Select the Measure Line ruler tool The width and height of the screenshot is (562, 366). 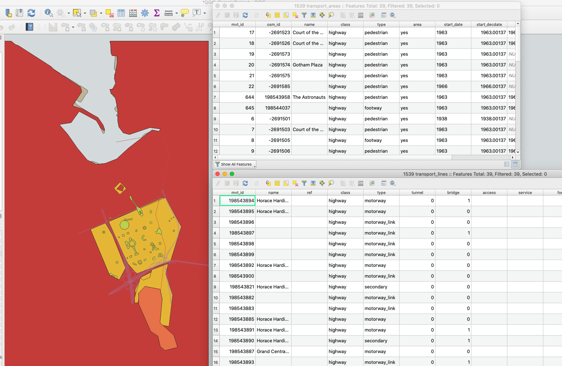click(168, 13)
